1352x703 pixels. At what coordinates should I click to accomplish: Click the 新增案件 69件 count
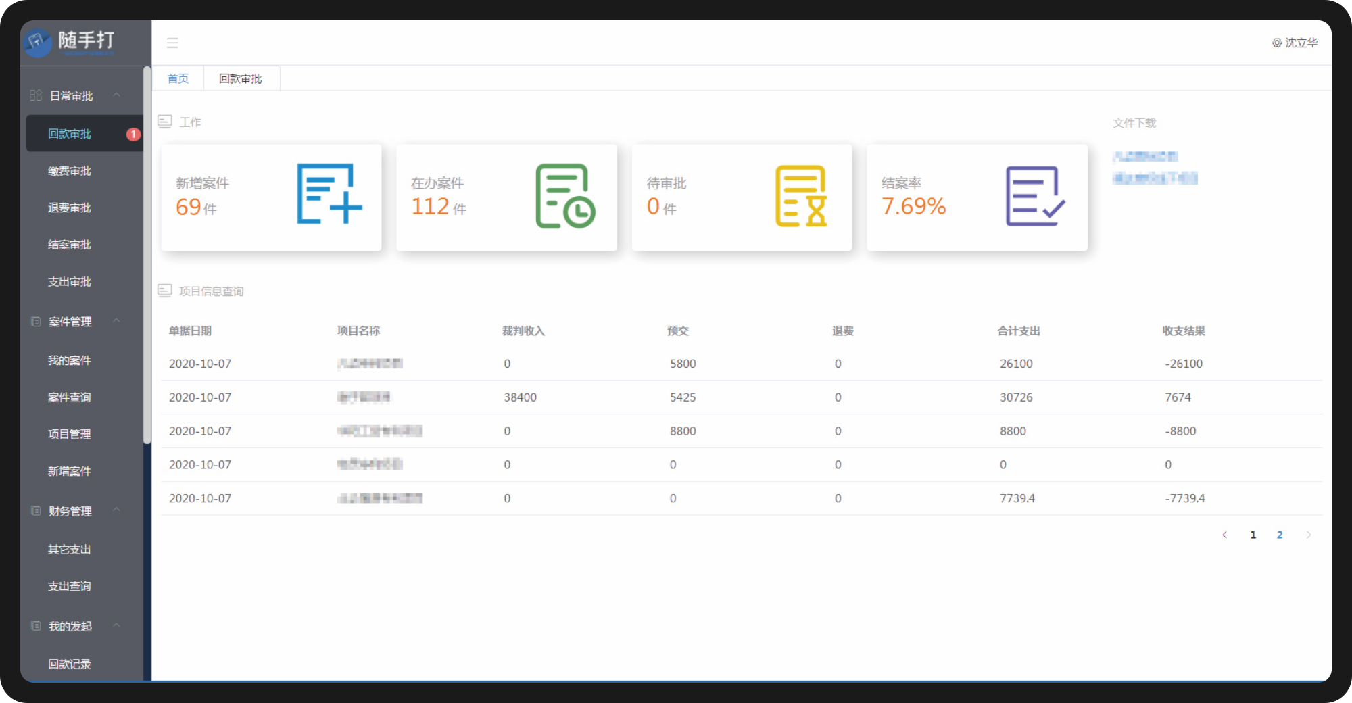(196, 207)
